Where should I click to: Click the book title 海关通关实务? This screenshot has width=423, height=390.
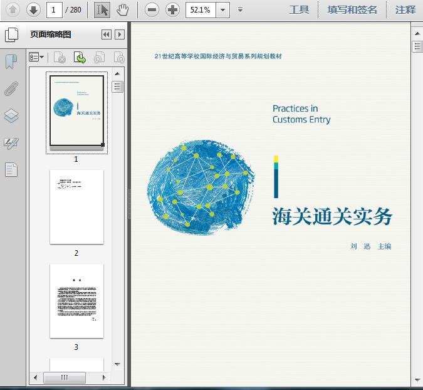[x=332, y=216]
